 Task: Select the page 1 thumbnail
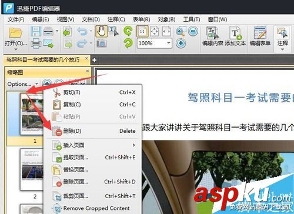click(32, 114)
